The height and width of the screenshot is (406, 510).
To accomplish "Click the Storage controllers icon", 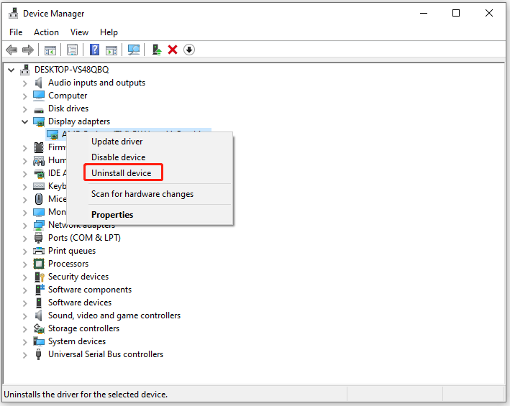I will pyautogui.click(x=39, y=328).
